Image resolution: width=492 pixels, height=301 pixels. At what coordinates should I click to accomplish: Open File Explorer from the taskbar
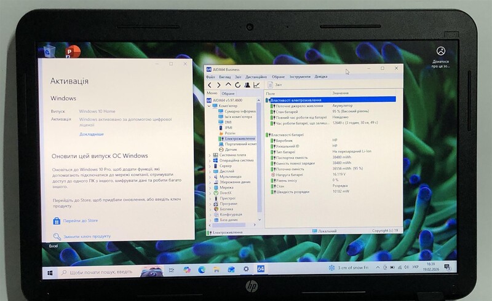[x=216, y=269]
